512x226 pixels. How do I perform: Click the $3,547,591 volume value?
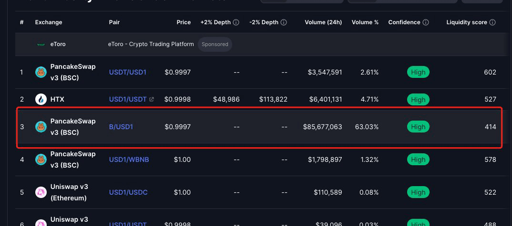coord(325,72)
